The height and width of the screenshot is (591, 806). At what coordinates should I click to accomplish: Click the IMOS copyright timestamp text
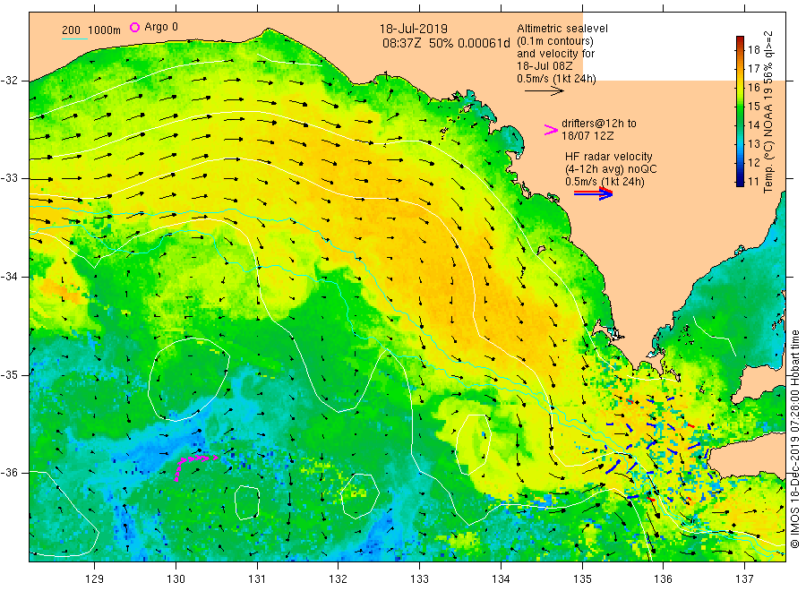(x=794, y=439)
